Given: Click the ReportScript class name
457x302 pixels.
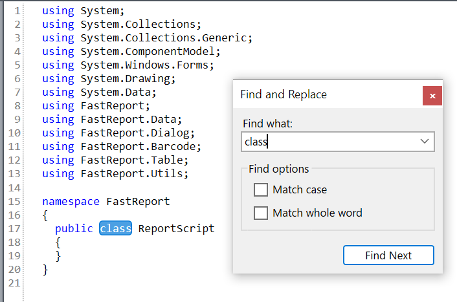Looking at the screenshot, I should tap(176, 228).
